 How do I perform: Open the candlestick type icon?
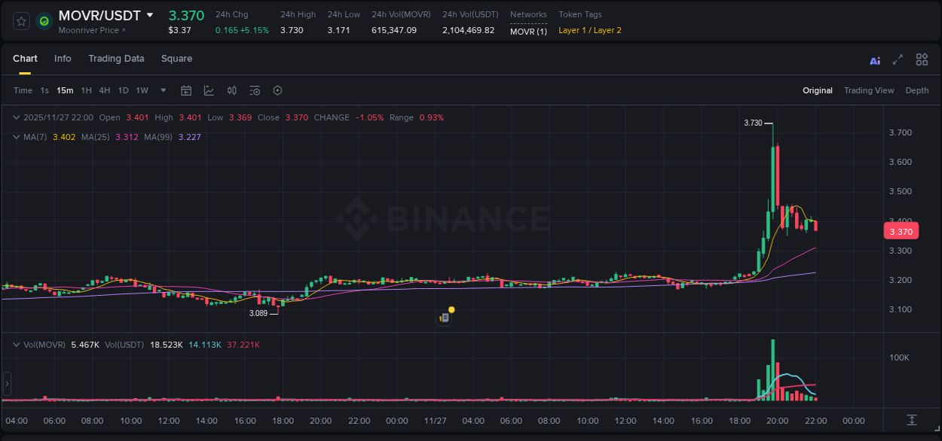[232, 90]
